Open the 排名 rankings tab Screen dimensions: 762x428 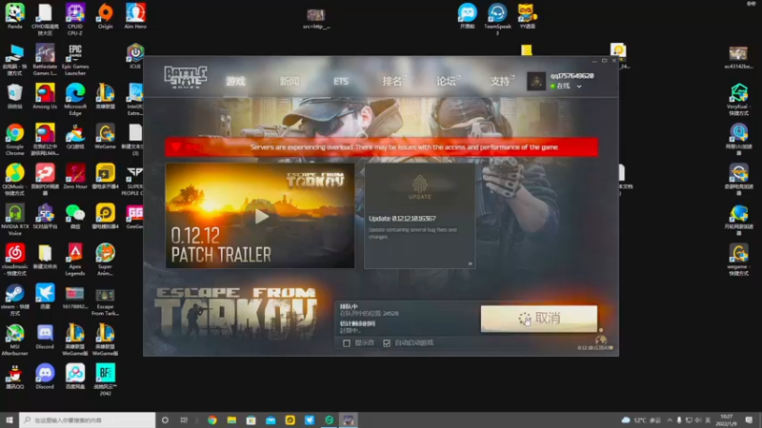coord(392,81)
